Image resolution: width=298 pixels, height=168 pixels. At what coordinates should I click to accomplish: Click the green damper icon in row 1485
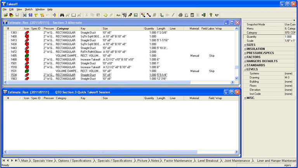pos(27,56)
